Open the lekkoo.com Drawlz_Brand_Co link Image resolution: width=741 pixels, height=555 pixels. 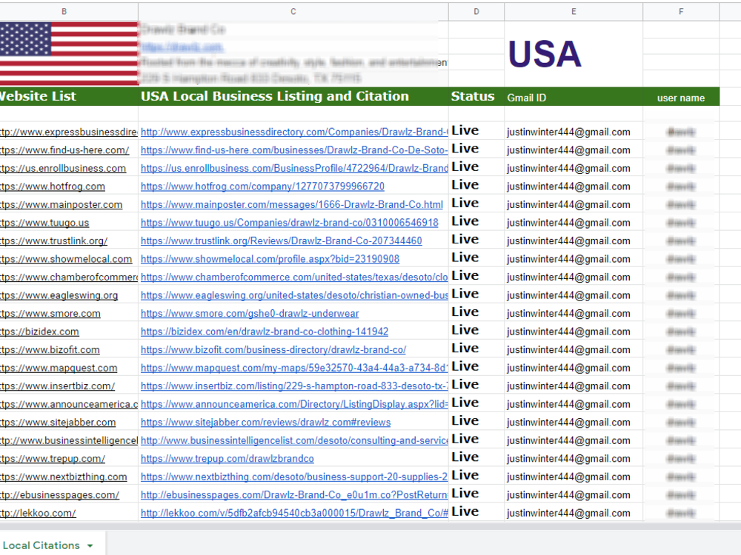294,513
